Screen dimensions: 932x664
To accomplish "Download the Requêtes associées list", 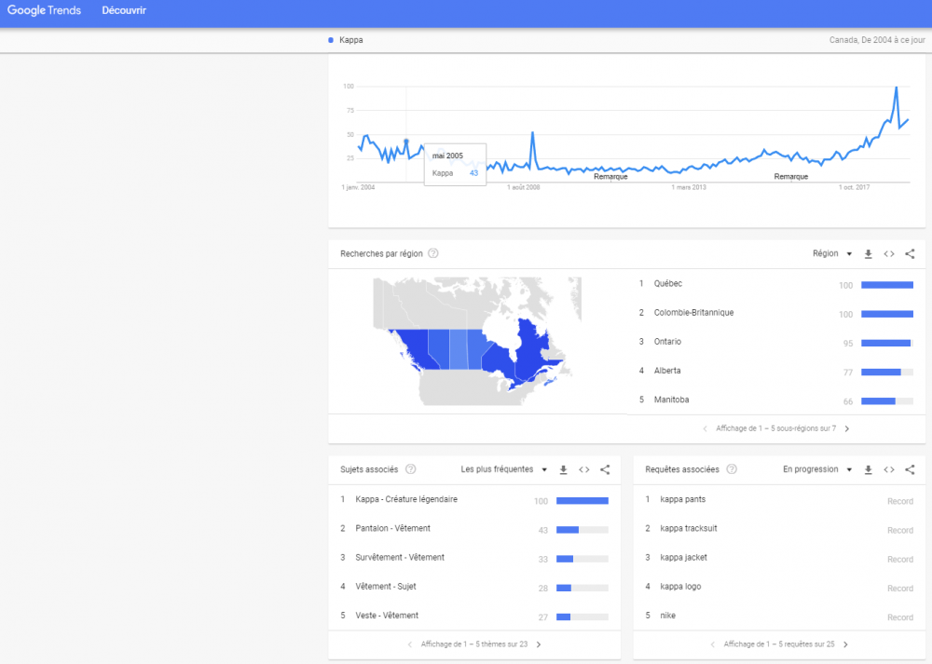I will (x=869, y=470).
